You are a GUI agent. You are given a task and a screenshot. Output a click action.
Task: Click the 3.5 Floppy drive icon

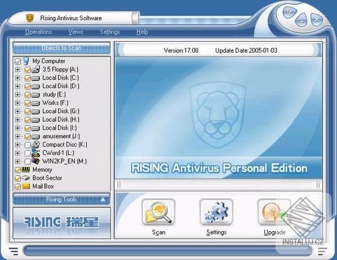(36, 69)
